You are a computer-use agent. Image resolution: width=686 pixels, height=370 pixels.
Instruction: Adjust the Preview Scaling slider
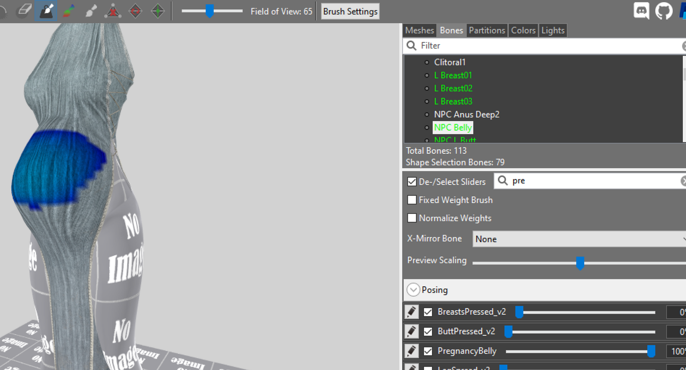579,263
